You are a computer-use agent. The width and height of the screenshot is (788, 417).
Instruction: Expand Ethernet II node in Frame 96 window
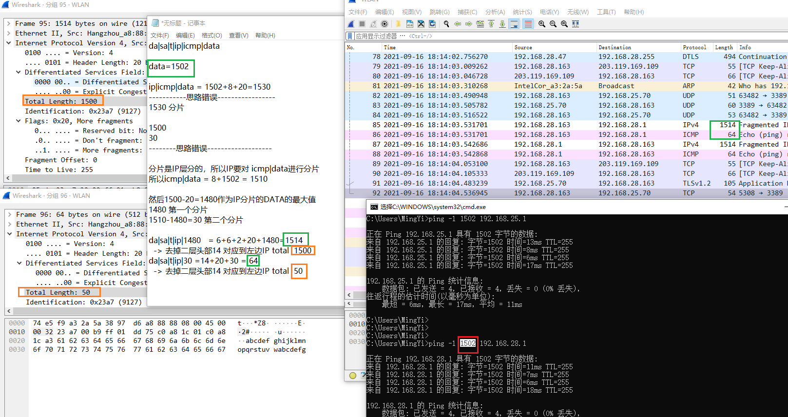[x=10, y=224]
